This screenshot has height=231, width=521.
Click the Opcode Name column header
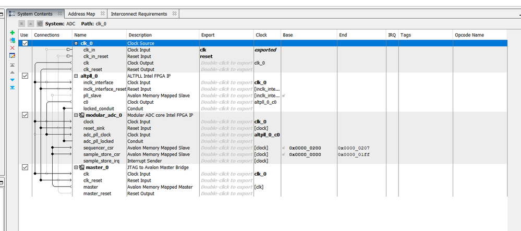point(480,35)
